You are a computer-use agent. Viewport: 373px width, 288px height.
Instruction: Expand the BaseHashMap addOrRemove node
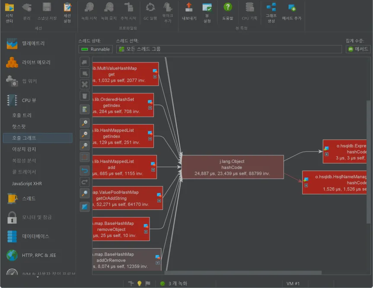[x=158, y=263]
